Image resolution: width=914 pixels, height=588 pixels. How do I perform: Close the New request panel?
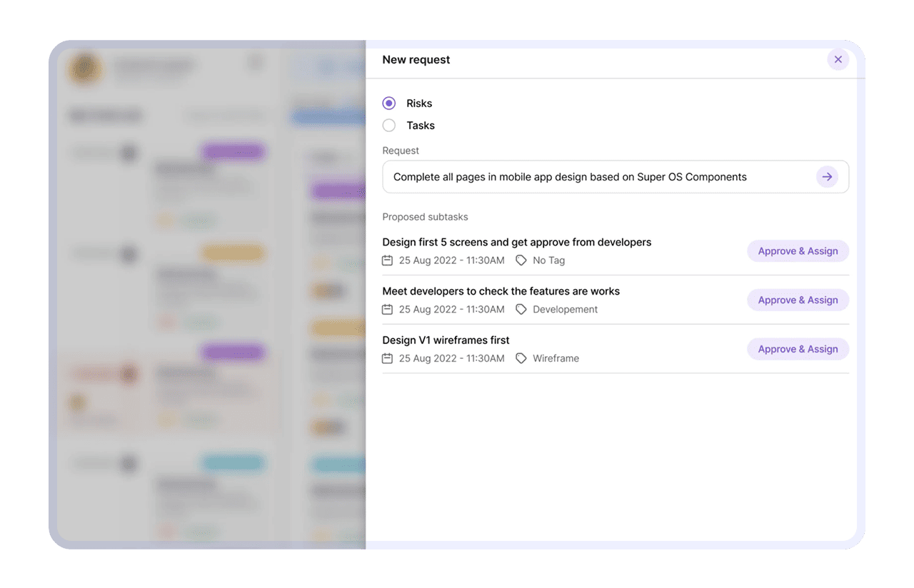(838, 60)
